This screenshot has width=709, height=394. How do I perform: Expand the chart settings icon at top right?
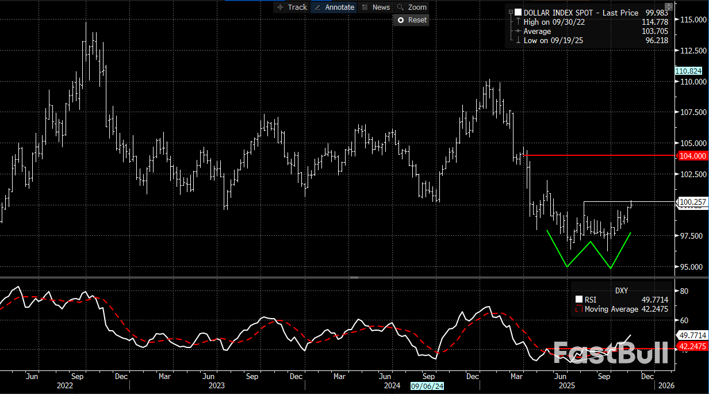click(668, 7)
